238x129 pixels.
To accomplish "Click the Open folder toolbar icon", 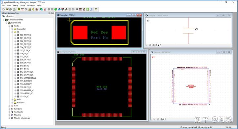I will (7, 9).
